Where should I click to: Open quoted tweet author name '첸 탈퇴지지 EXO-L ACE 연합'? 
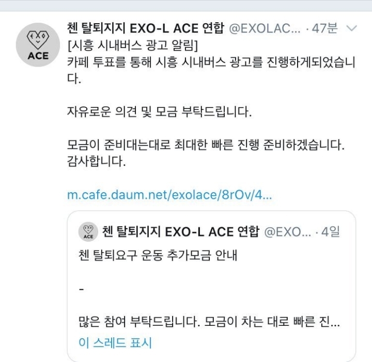[181, 232]
